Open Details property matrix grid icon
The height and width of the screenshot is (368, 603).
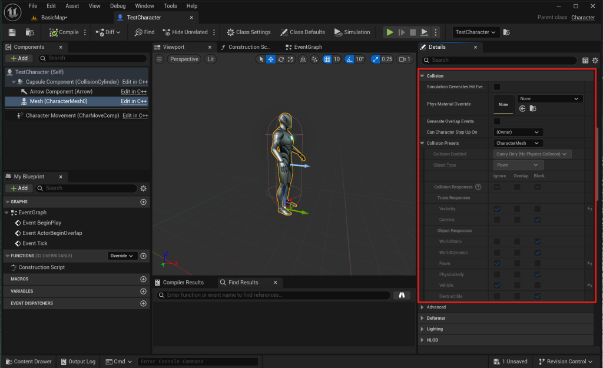585,61
